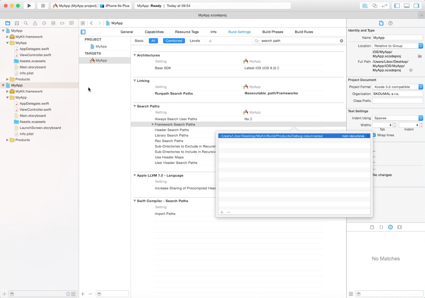Open the Capabilities tab
The image size is (425, 298).
point(154,32)
